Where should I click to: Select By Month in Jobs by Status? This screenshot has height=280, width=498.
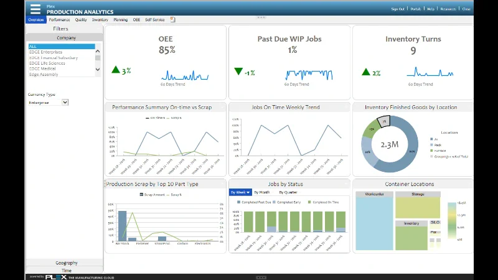coord(262,192)
